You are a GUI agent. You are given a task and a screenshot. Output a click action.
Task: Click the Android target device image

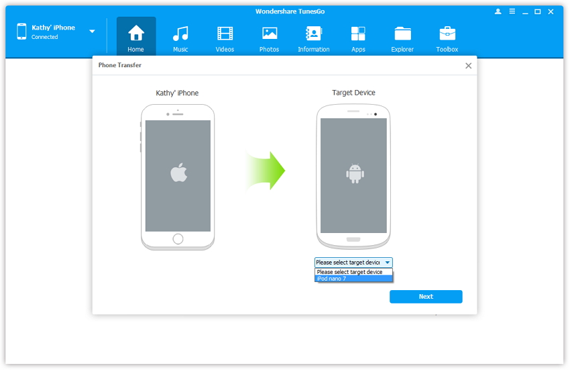click(x=353, y=176)
